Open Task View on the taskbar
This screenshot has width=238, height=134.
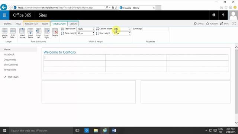[77, 131]
